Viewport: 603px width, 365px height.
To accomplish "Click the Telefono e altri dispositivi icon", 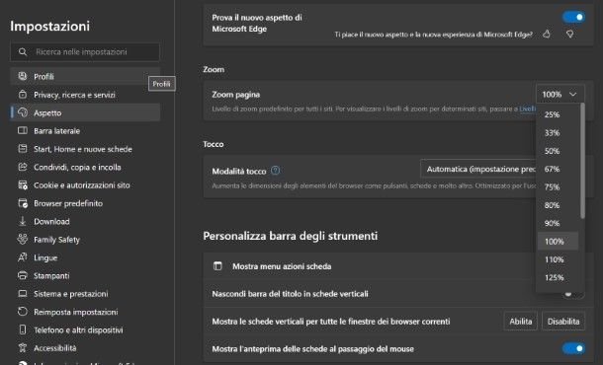I will pyautogui.click(x=23, y=329).
